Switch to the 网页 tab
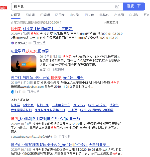 tap(15, 15)
